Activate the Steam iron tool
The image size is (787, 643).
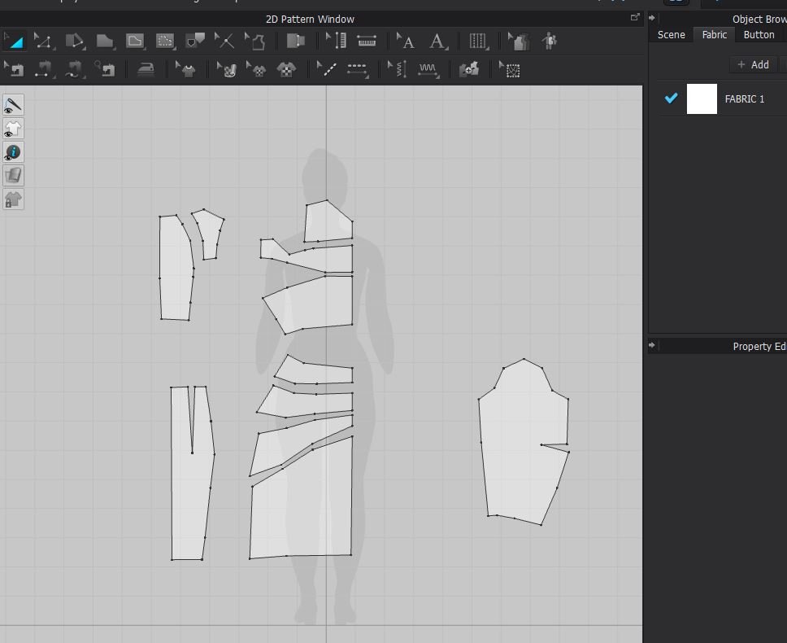click(x=146, y=70)
